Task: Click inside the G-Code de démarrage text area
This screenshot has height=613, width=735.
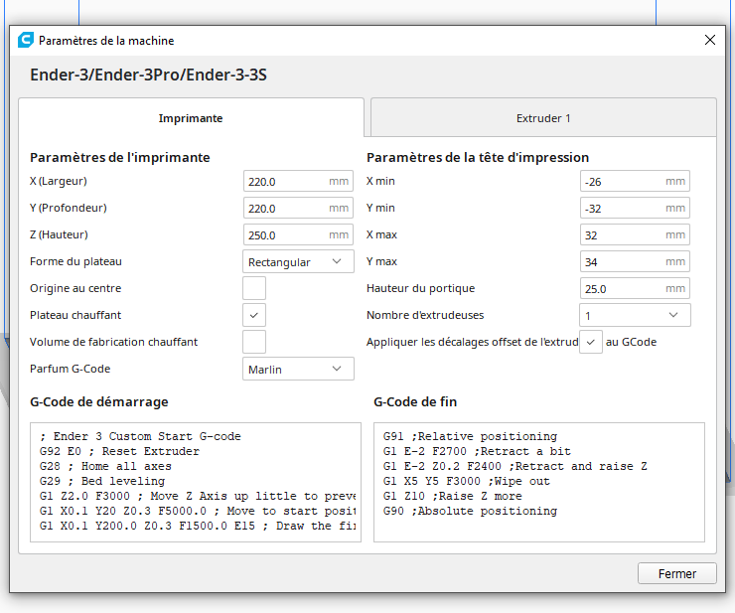Action: (196, 482)
